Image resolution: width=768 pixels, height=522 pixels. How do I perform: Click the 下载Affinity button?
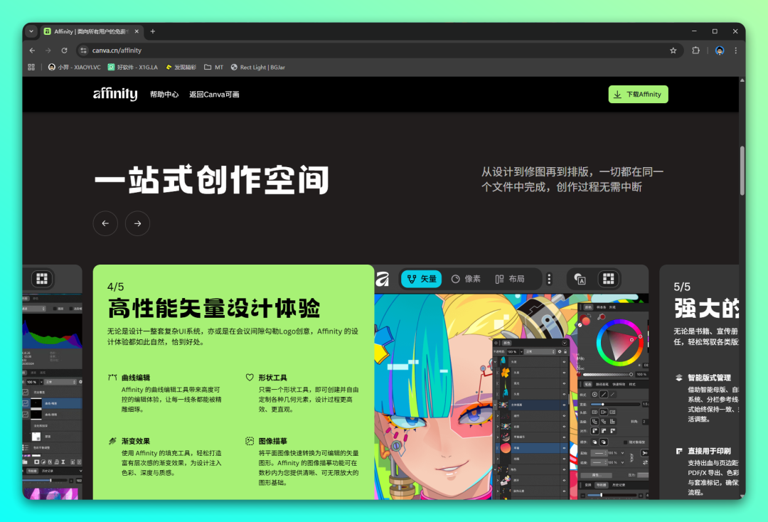click(x=638, y=94)
